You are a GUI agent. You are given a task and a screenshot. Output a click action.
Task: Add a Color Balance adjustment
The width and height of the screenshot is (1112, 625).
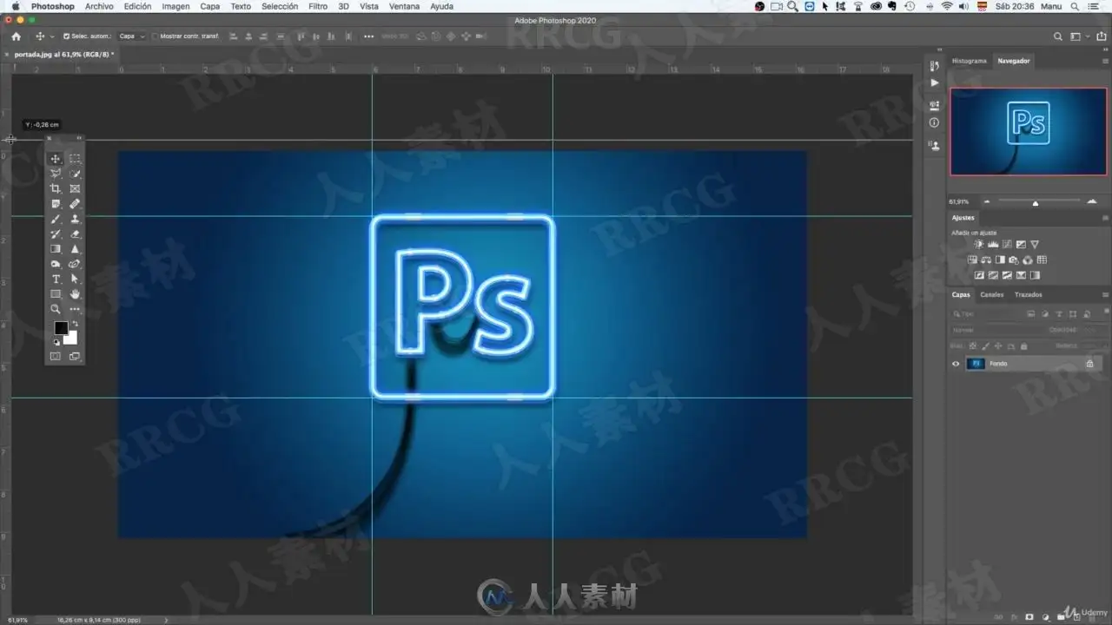[x=986, y=260]
